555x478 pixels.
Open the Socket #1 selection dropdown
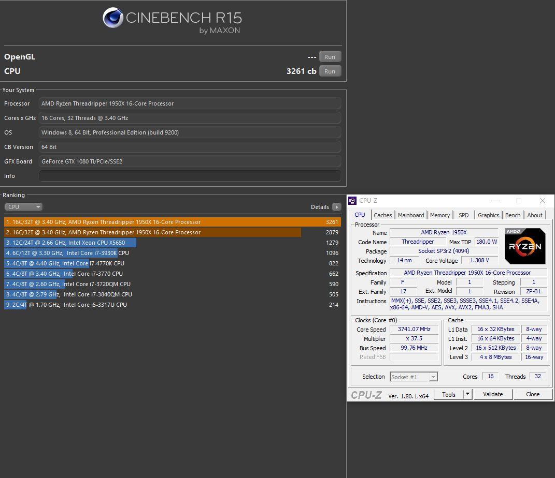[x=414, y=377]
